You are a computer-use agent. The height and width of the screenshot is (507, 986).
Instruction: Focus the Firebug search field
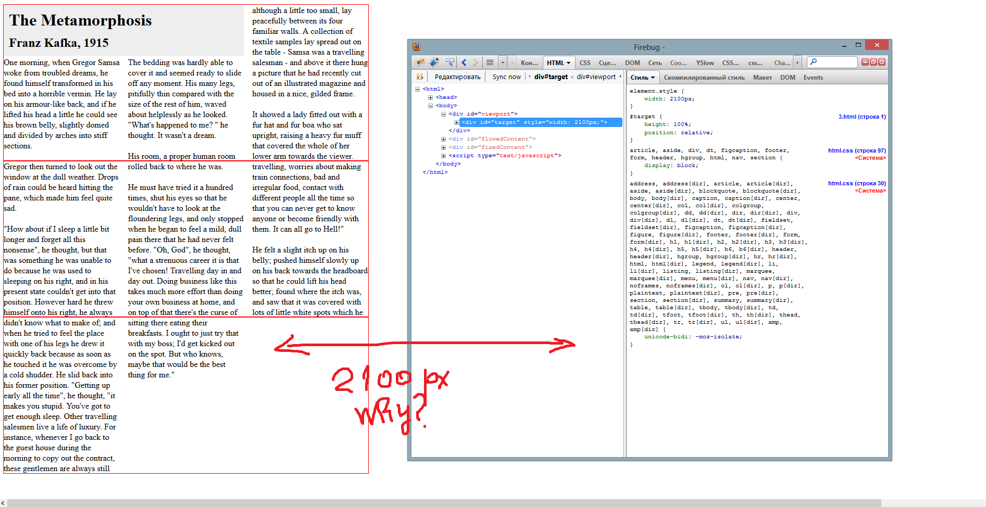click(x=832, y=62)
